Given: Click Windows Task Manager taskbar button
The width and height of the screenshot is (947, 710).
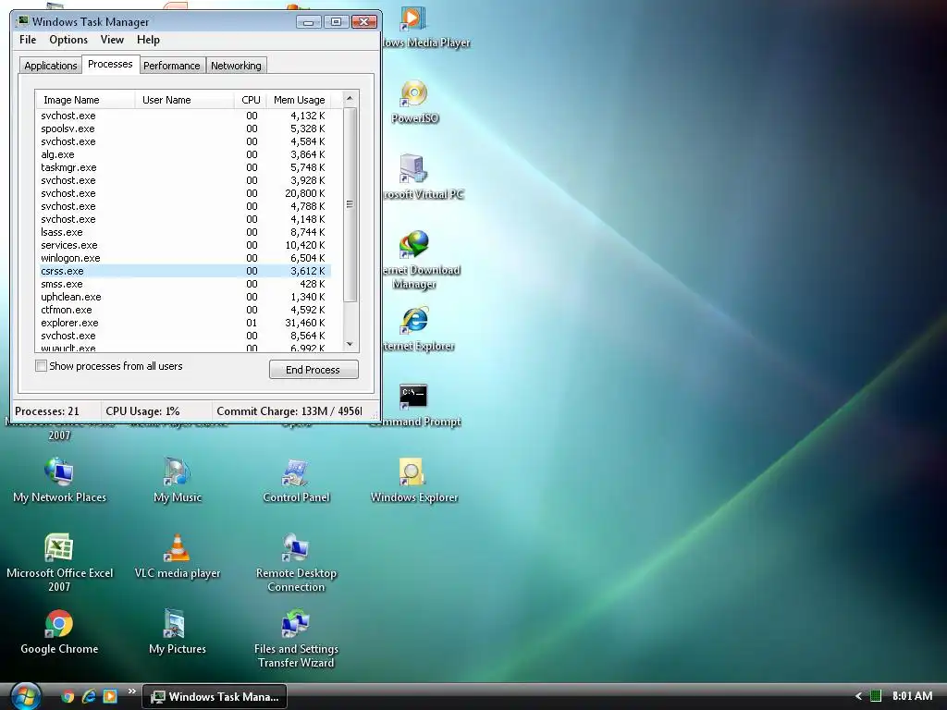Looking at the screenshot, I should pyautogui.click(x=215, y=696).
